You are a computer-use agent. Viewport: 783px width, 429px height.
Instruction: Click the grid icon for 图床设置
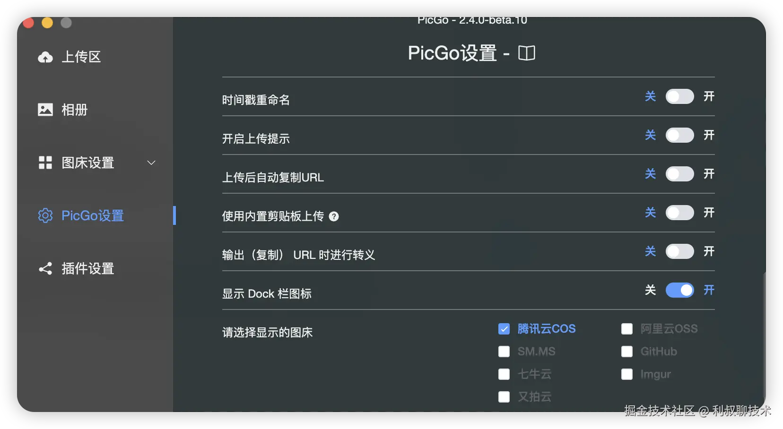[x=45, y=163]
